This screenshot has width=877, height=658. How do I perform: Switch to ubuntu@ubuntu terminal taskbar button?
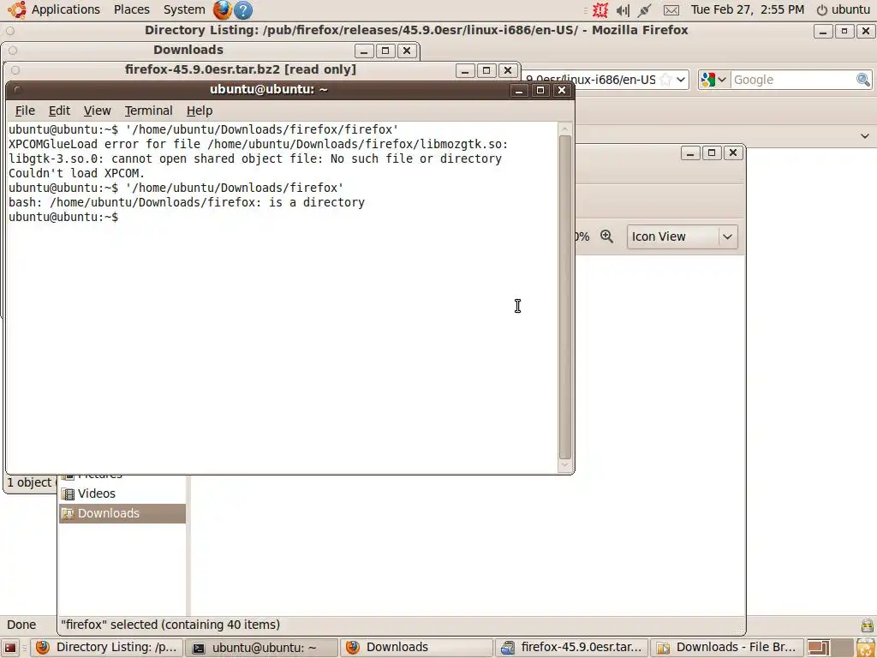(262, 648)
